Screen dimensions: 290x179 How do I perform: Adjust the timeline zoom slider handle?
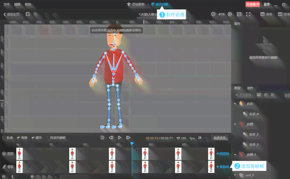click(x=12, y=177)
